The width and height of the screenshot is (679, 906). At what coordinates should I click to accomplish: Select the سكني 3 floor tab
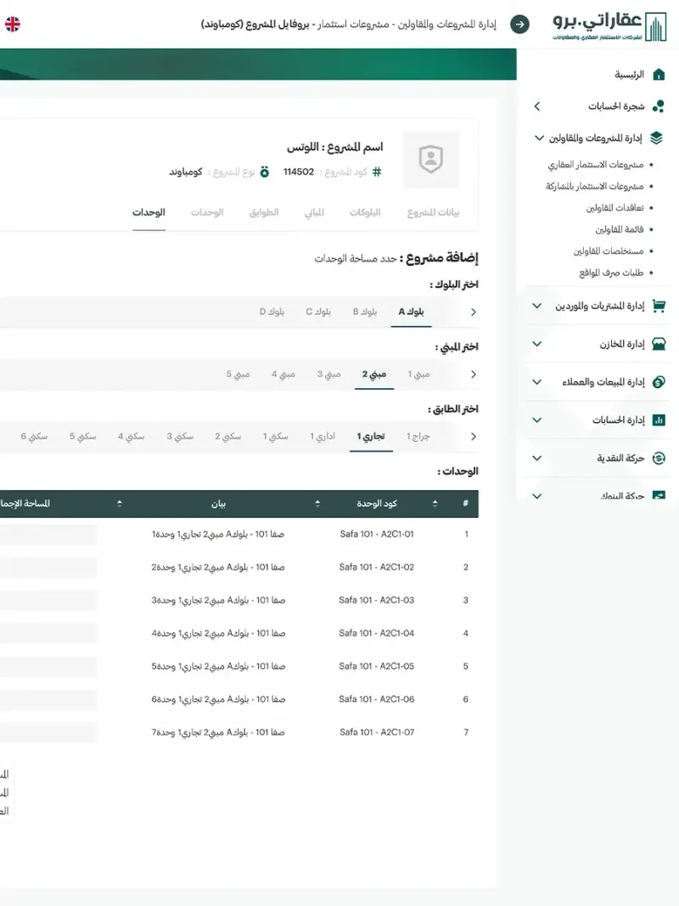pyautogui.click(x=180, y=436)
